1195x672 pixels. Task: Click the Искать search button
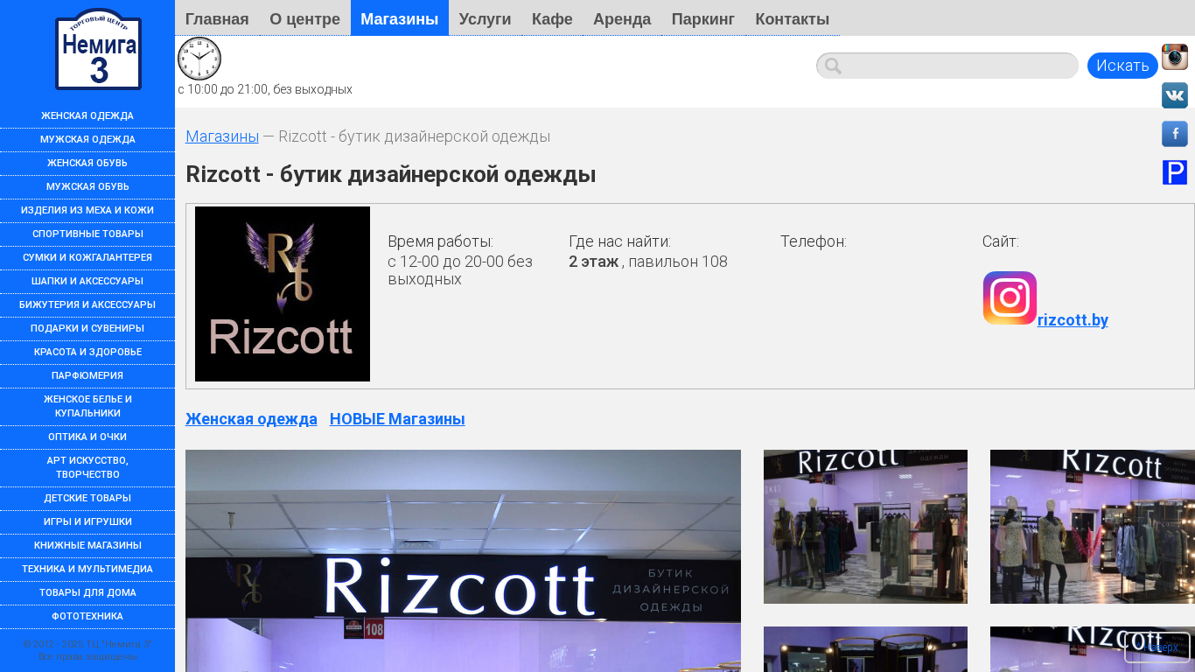pyautogui.click(x=1122, y=66)
